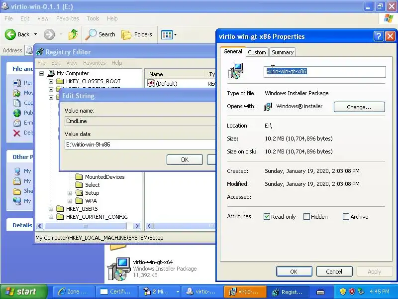Click the installer package icon in Properties
The height and width of the screenshot is (299, 398).
click(x=235, y=71)
